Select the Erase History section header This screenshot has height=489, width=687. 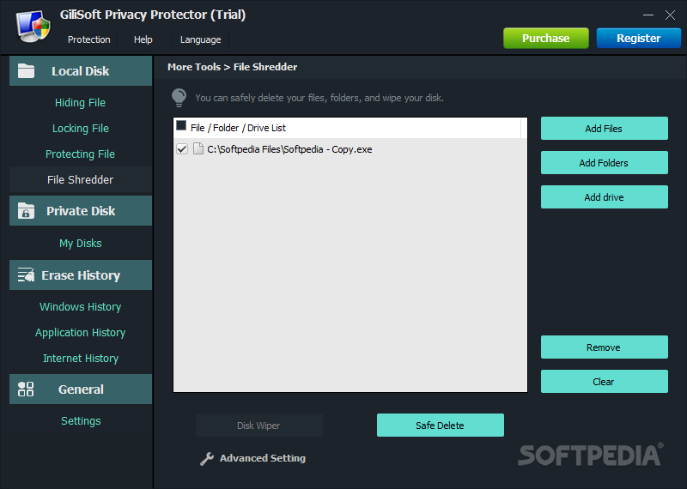click(x=81, y=275)
